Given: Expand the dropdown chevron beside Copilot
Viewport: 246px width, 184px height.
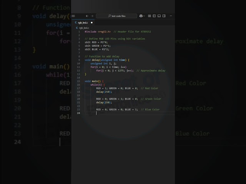Looking at the screenshot, I should tap(144, 16).
